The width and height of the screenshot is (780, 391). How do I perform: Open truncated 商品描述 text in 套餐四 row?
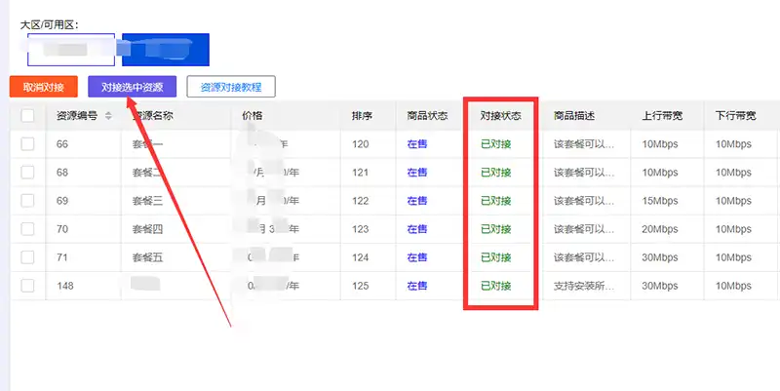(x=583, y=229)
